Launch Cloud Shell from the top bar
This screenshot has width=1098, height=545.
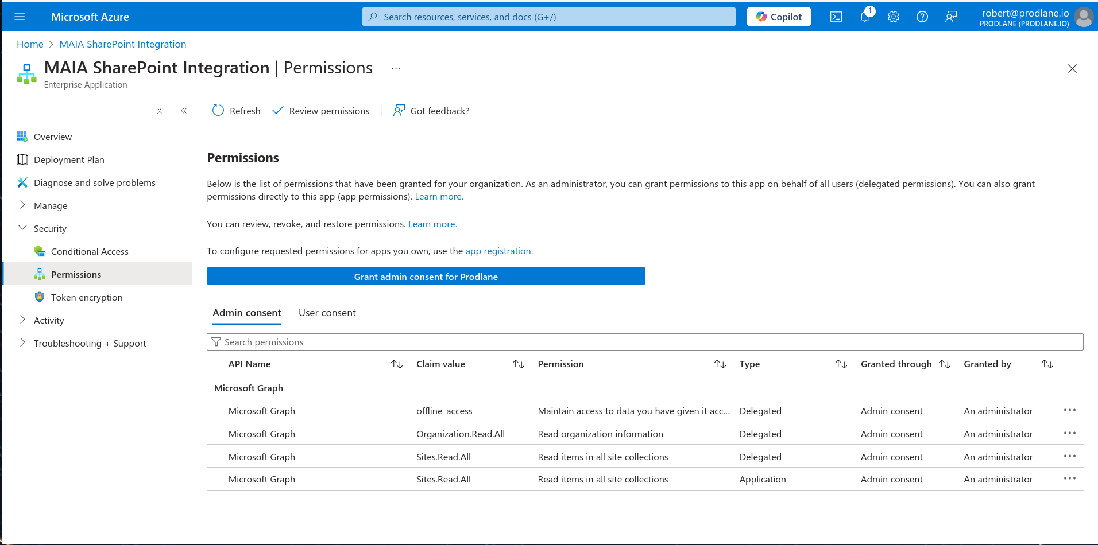point(836,17)
